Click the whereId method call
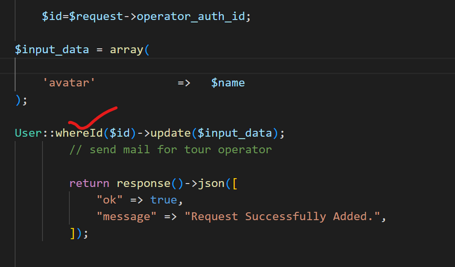The height and width of the screenshot is (267, 455). 79,133
